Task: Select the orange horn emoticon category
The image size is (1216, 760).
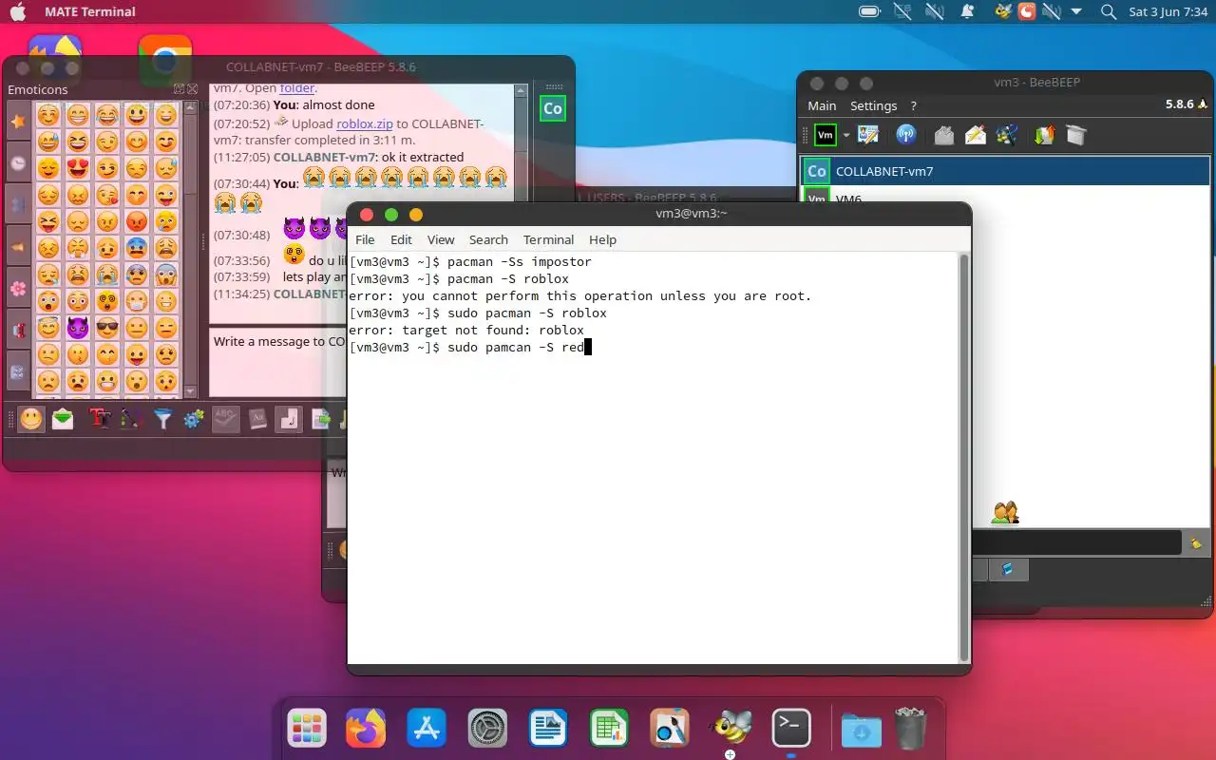Action: pyautogui.click(x=18, y=247)
